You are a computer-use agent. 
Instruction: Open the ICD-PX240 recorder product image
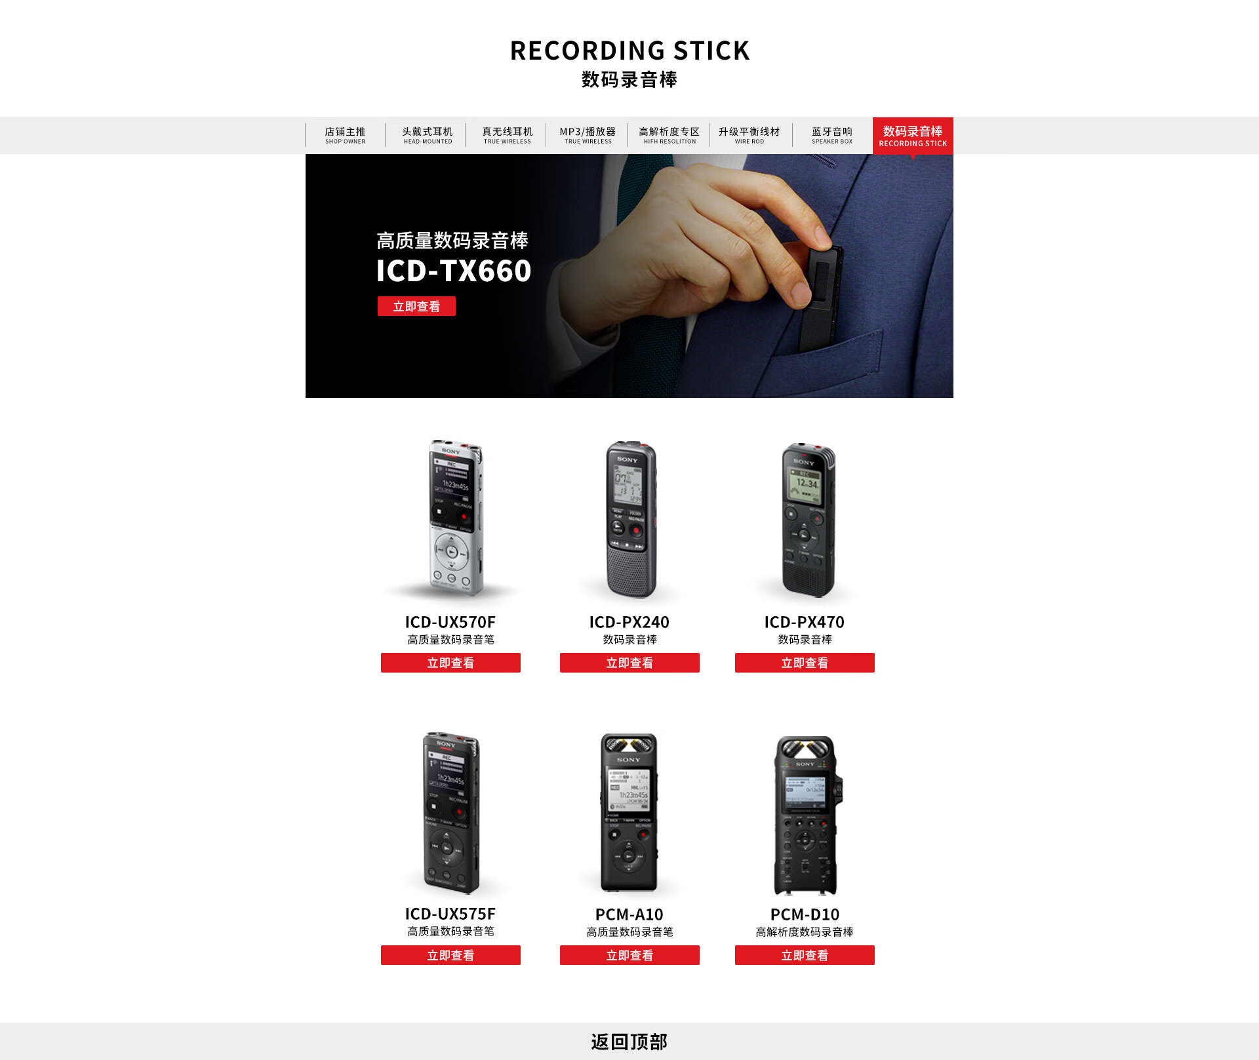(x=630, y=519)
